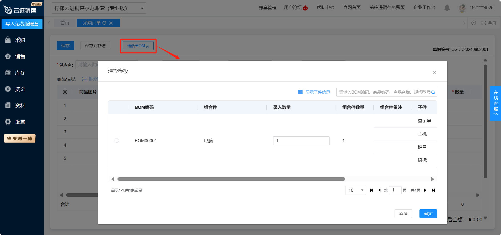Switch to the 首页 tab

coord(65,23)
